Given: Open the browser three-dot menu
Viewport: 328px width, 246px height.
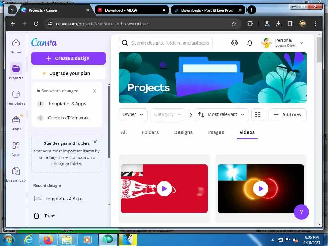Looking at the screenshot, I should click(x=315, y=24).
